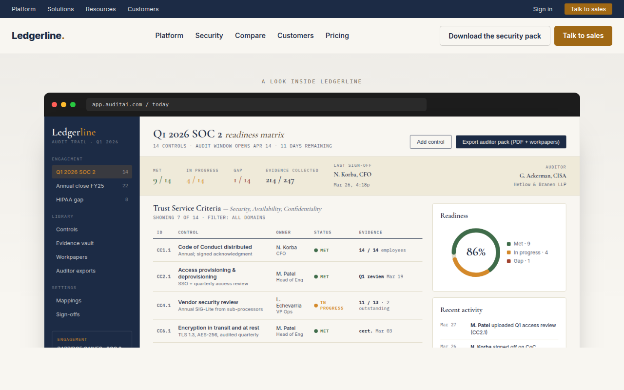Screen dimensions: 624x390
Task: Open Evidence vault in the sidebar
Action: tap(92, 243)
